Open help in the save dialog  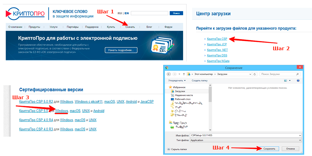click(298, 80)
